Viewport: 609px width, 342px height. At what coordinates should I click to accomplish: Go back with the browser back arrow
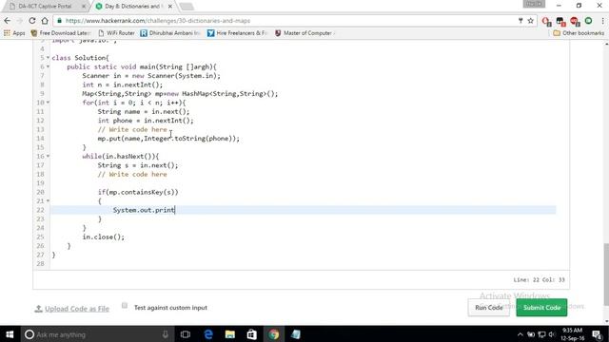click(7, 21)
